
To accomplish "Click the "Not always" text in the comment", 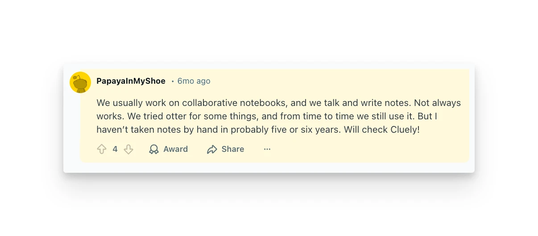I will point(437,103).
